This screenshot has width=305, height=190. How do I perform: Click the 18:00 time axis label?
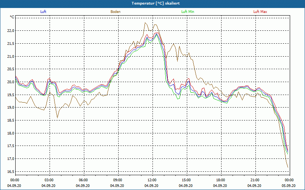click(x=221, y=180)
